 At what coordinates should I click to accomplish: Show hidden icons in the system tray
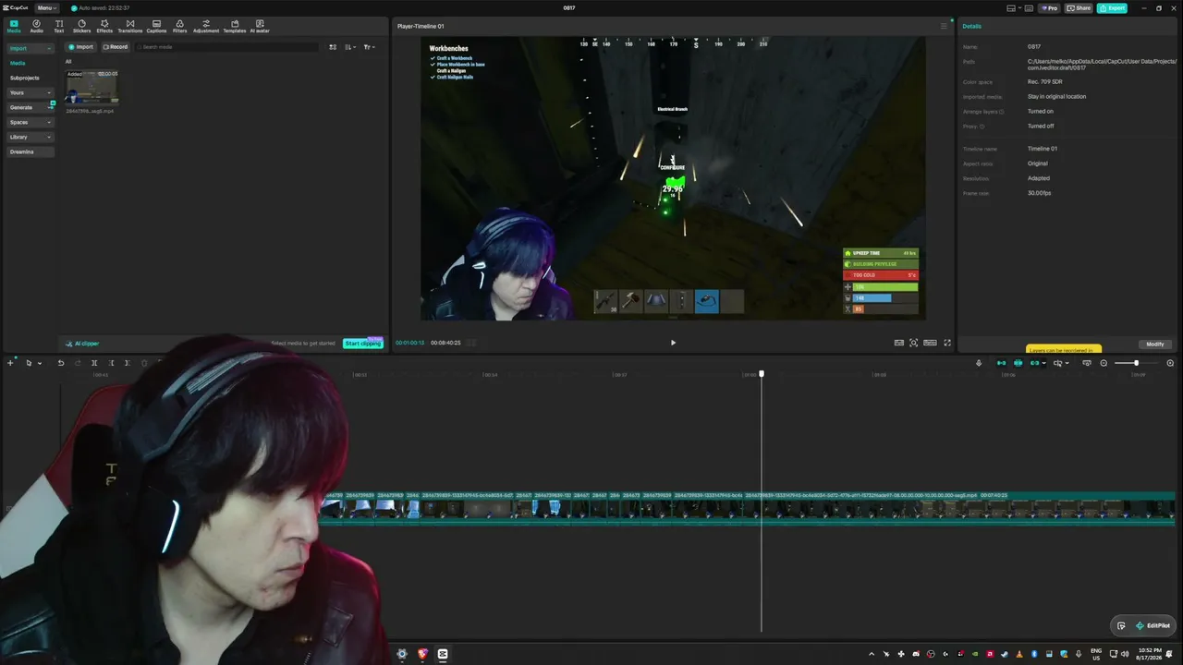pos(872,654)
